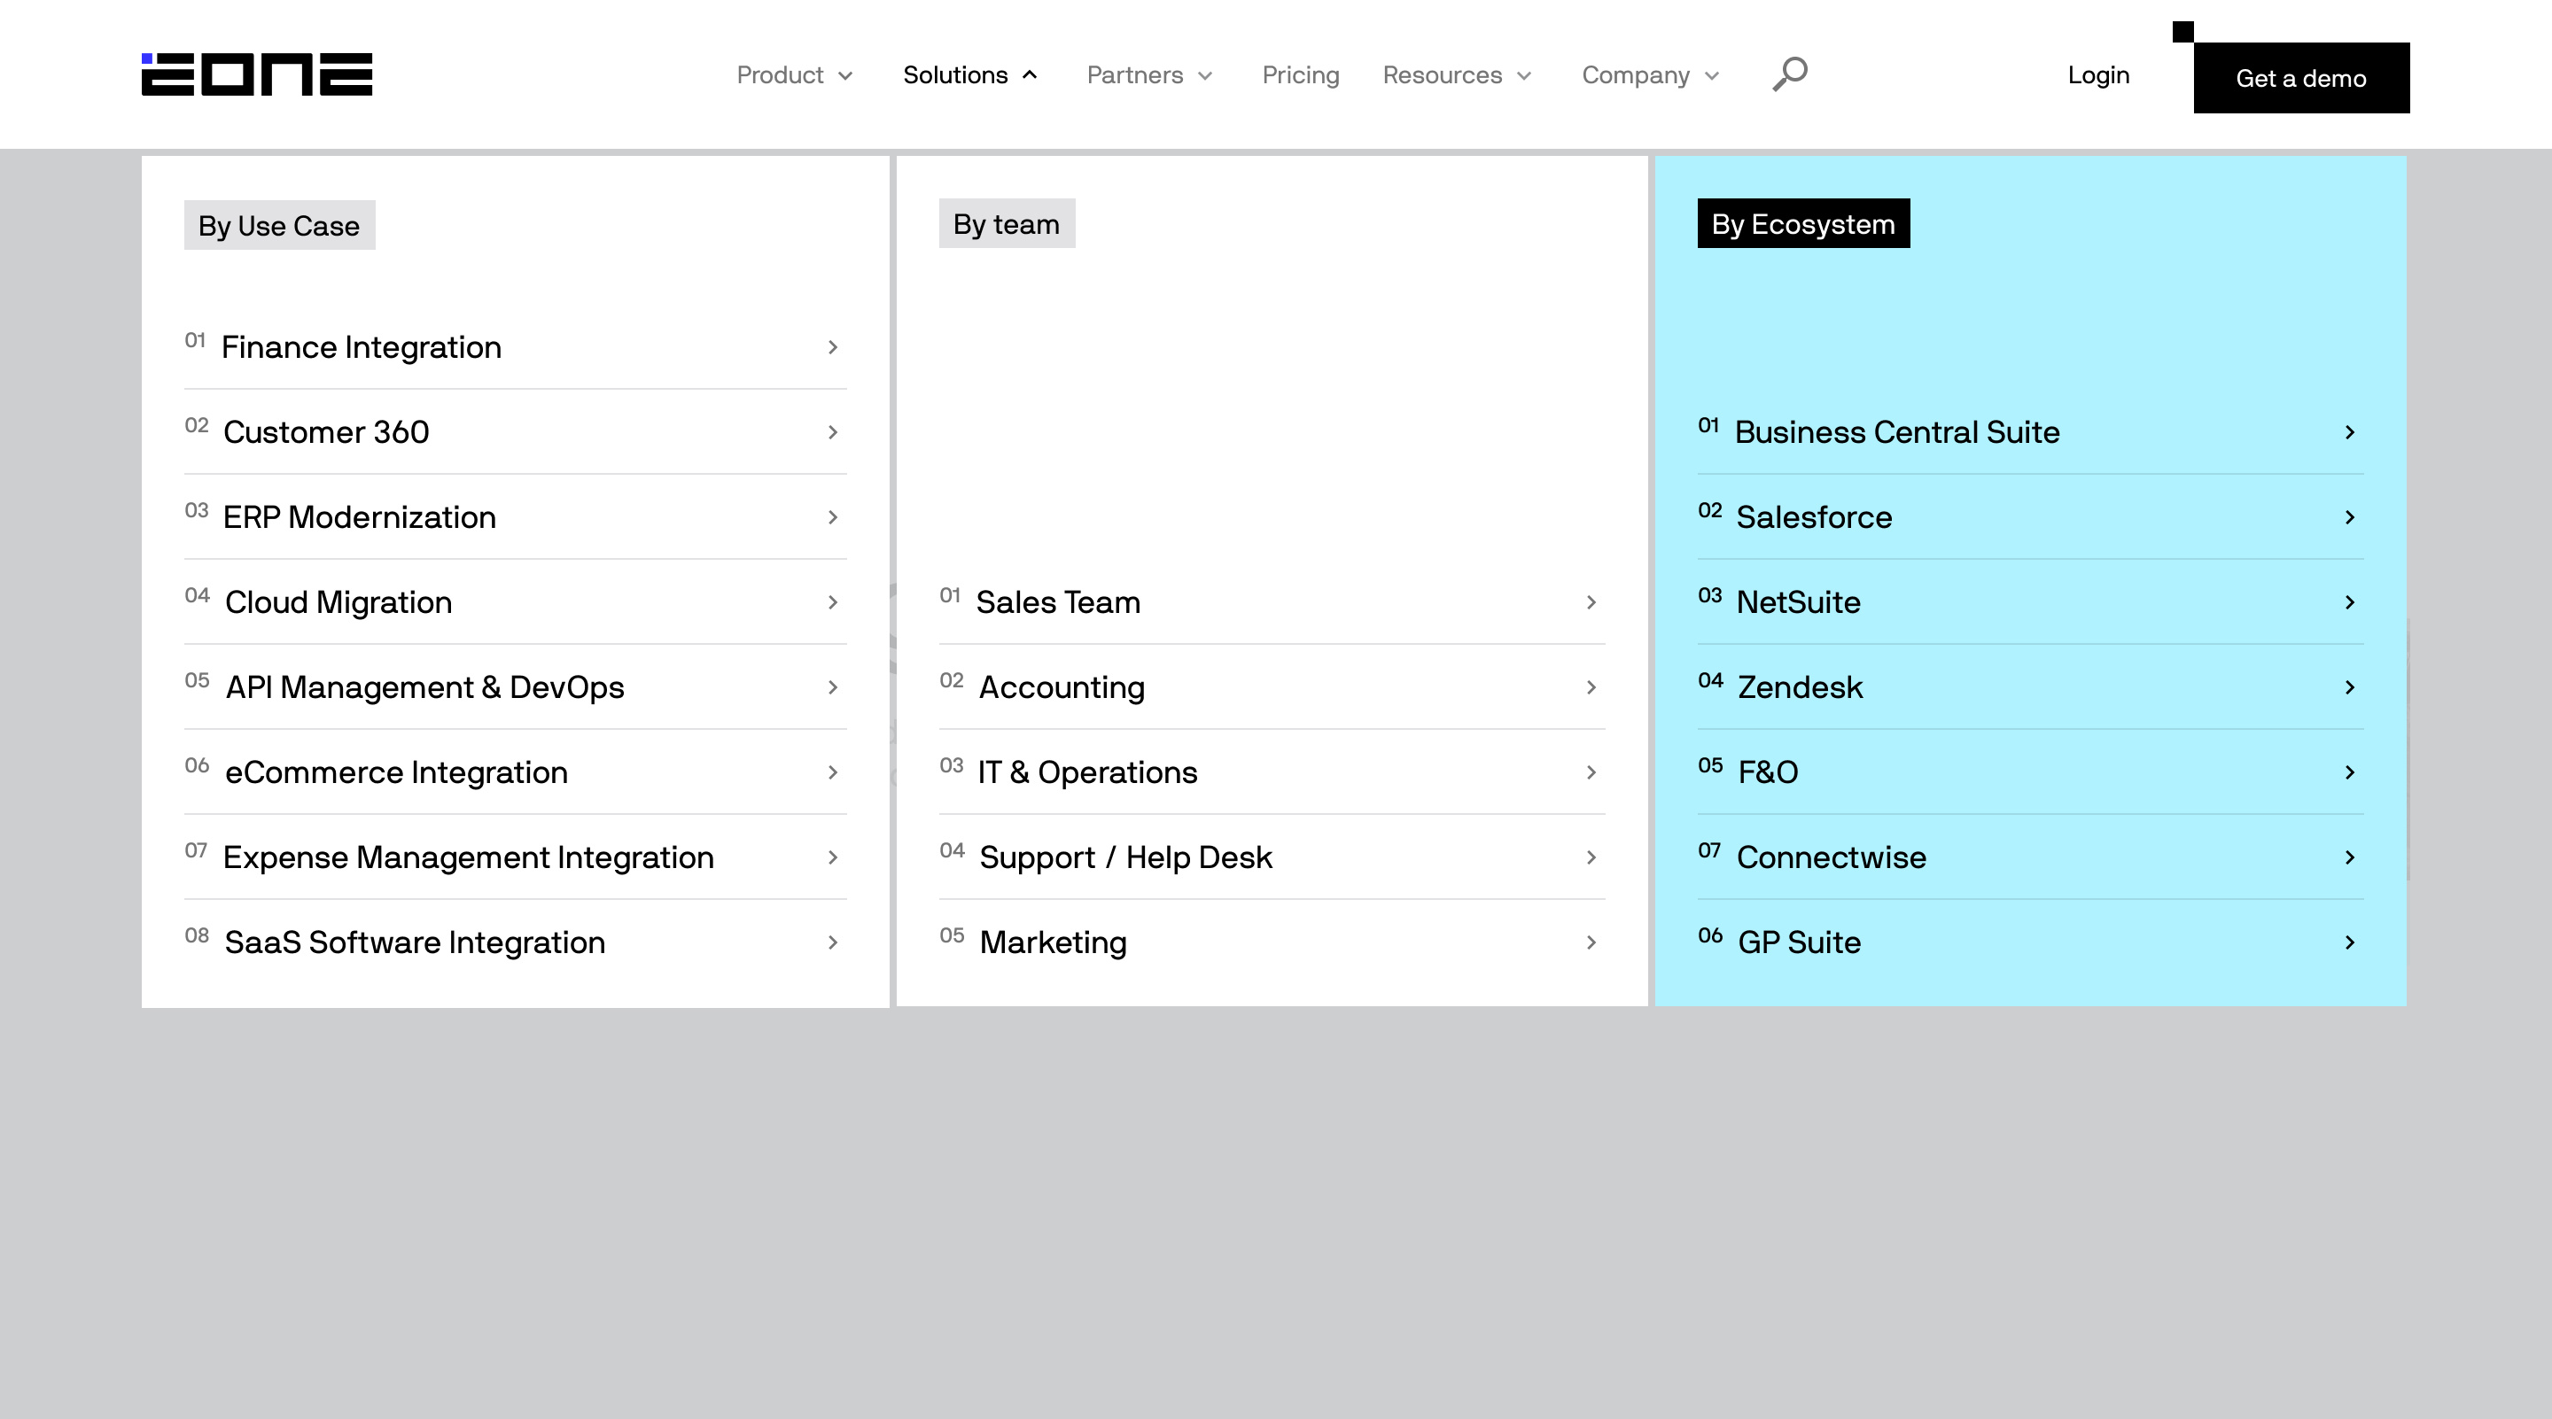Open the F&O ecosystem
2552x1419 pixels.
pyautogui.click(x=2030, y=773)
